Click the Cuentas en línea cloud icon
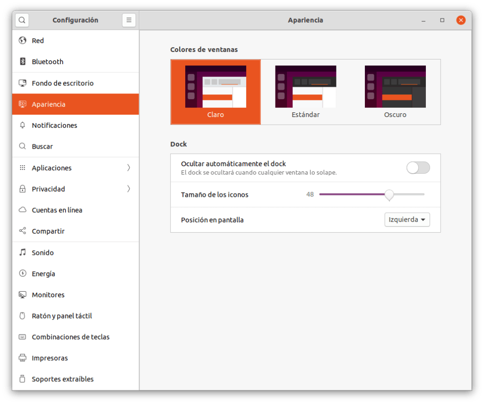Viewport: 484px width, 404px height. [22, 210]
